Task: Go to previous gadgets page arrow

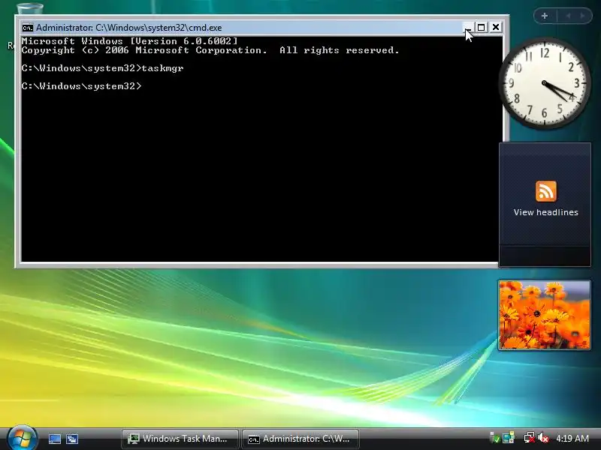Action: point(568,16)
